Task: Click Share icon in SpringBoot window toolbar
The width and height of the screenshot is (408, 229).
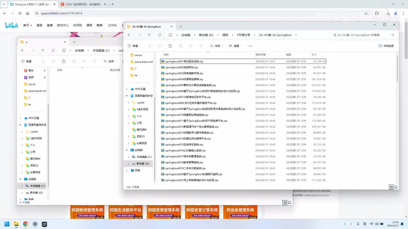Action: 191,46
